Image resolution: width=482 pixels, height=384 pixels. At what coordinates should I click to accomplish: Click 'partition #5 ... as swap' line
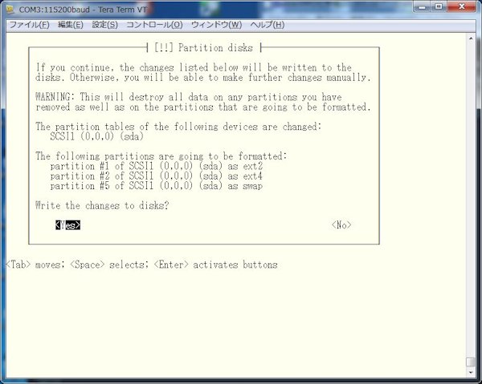[x=157, y=186]
